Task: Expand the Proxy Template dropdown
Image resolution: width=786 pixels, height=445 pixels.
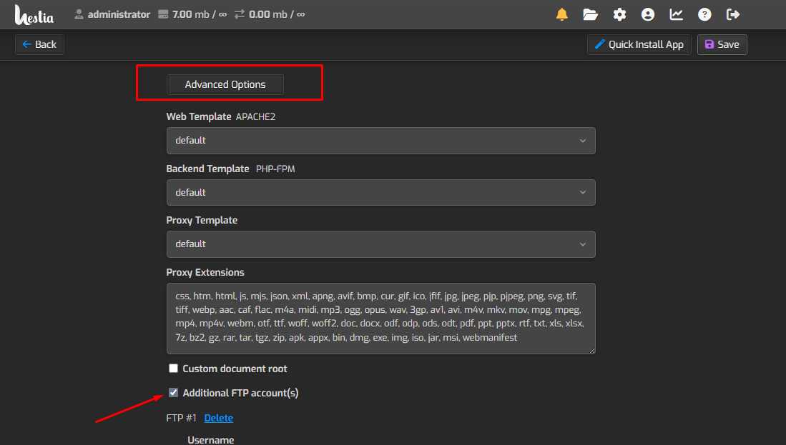Action: coord(380,244)
